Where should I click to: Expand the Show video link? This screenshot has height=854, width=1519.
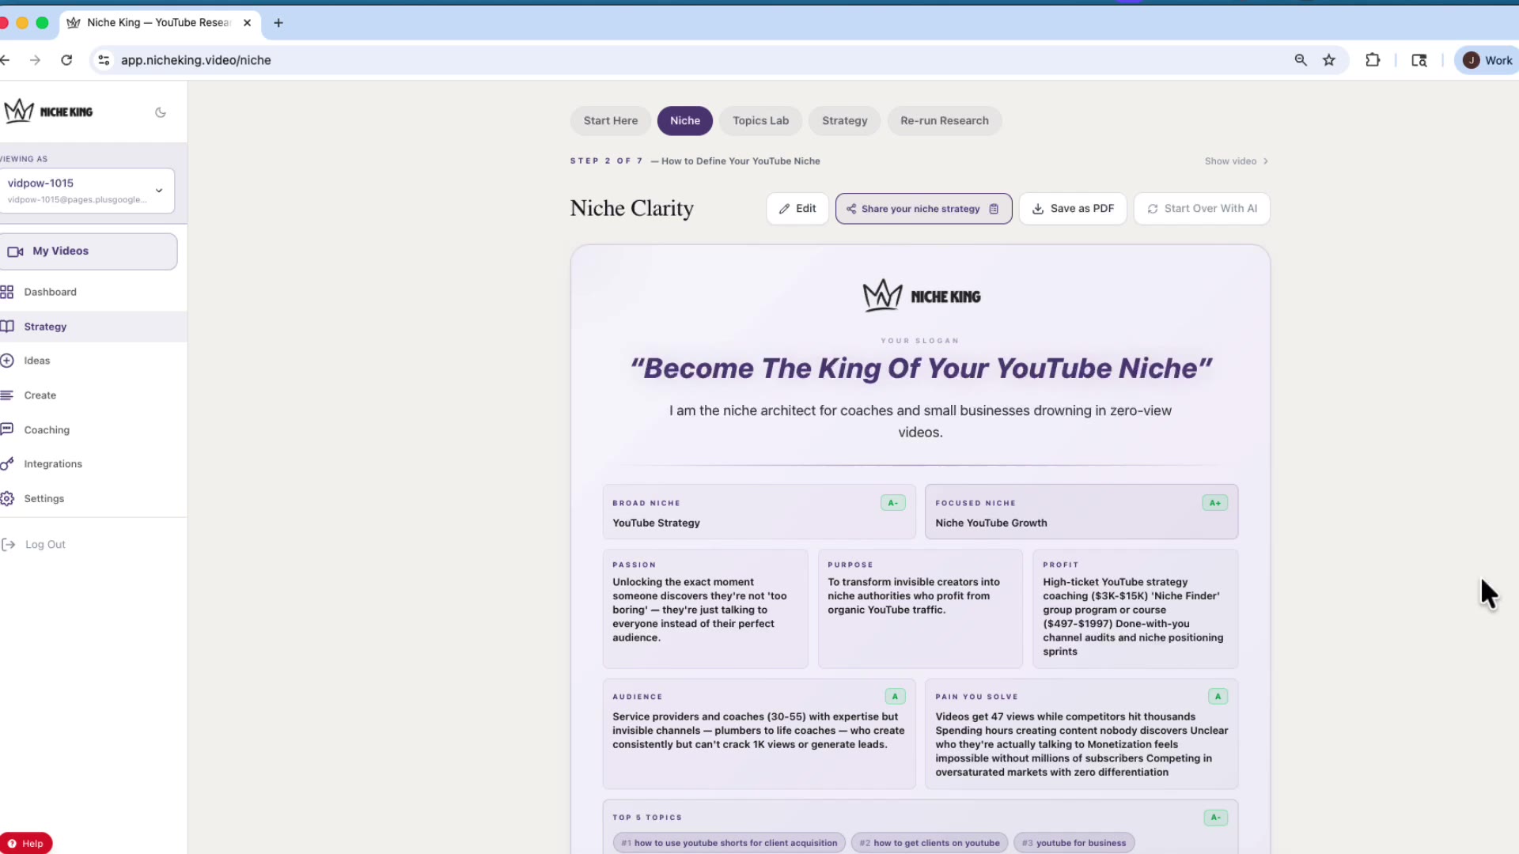[x=1237, y=161]
